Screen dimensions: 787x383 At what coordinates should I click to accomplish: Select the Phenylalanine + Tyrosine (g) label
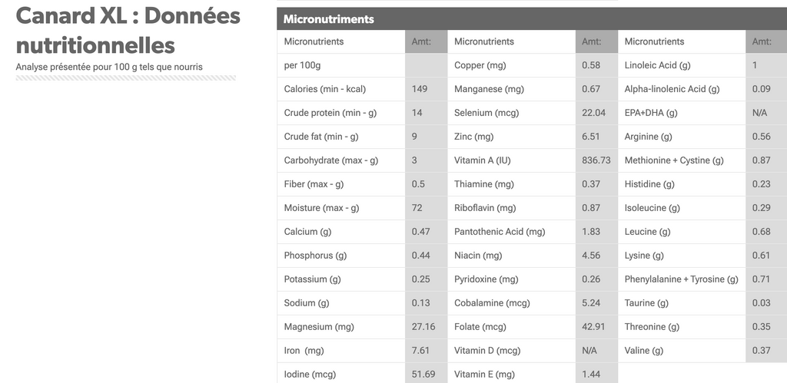pos(682,279)
